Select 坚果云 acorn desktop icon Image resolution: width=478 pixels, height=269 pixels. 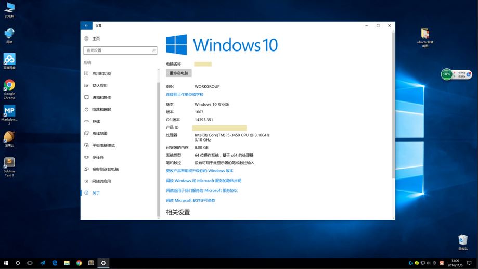tap(9, 139)
